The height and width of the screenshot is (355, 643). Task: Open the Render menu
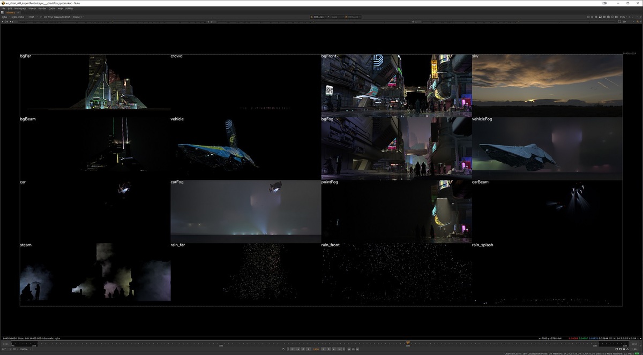pyautogui.click(x=42, y=9)
